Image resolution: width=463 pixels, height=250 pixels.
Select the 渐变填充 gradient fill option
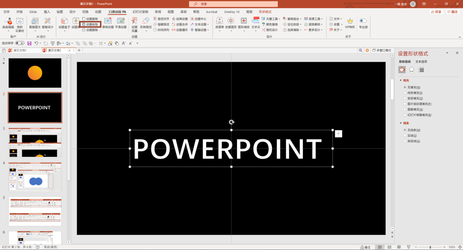tap(413, 98)
